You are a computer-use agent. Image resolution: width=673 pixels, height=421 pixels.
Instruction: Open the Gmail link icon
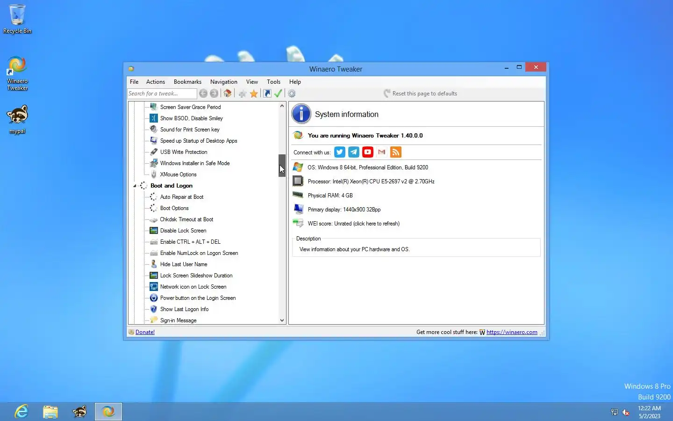coord(382,152)
